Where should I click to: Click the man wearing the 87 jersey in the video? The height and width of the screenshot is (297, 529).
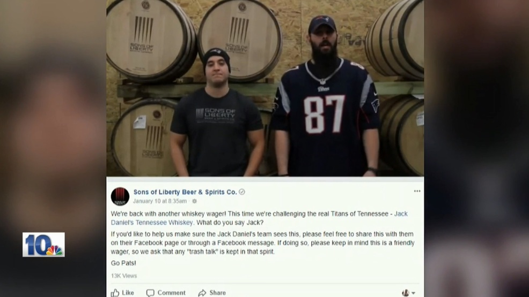click(x=324, y=101)
